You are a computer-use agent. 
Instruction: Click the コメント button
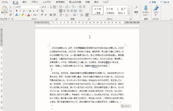click(x=165, y=2)
